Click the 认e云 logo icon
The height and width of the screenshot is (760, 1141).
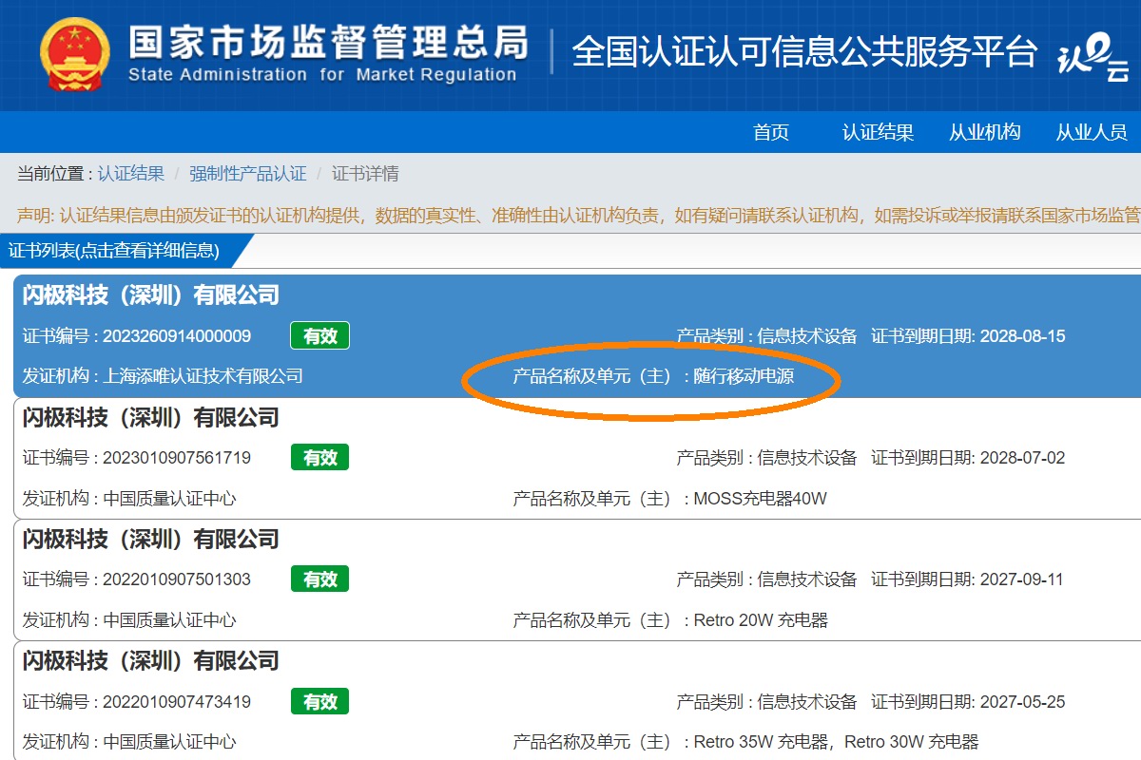1093,59
